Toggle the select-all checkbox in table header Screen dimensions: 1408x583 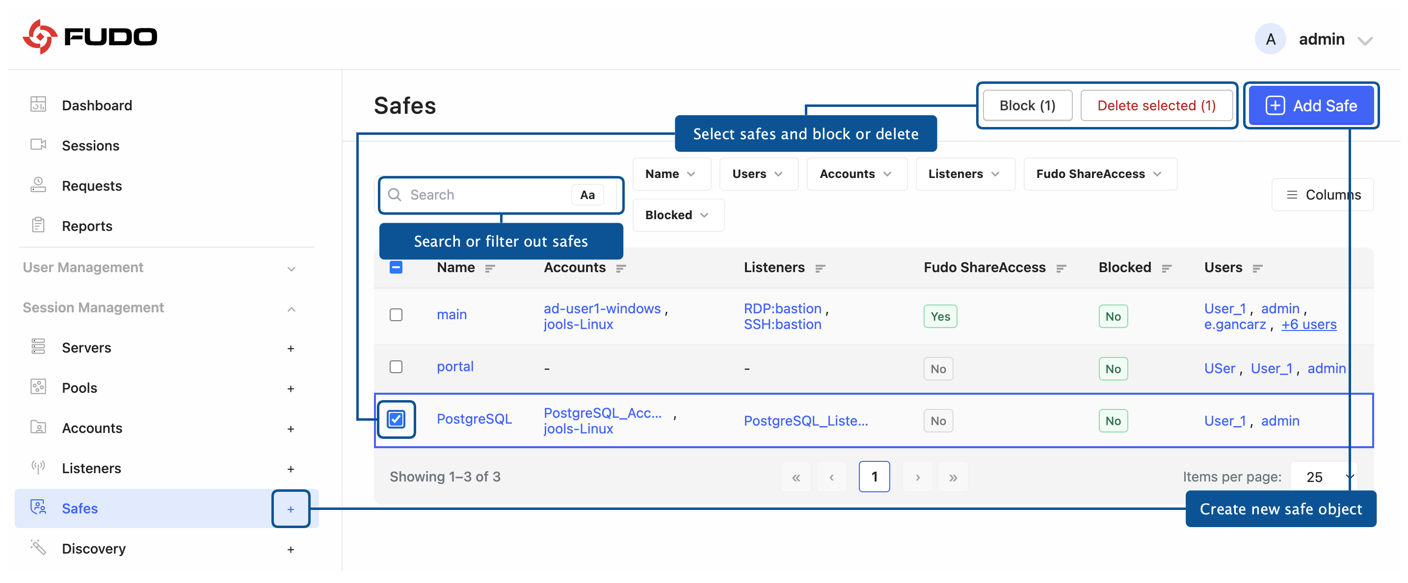click(396, 268)
